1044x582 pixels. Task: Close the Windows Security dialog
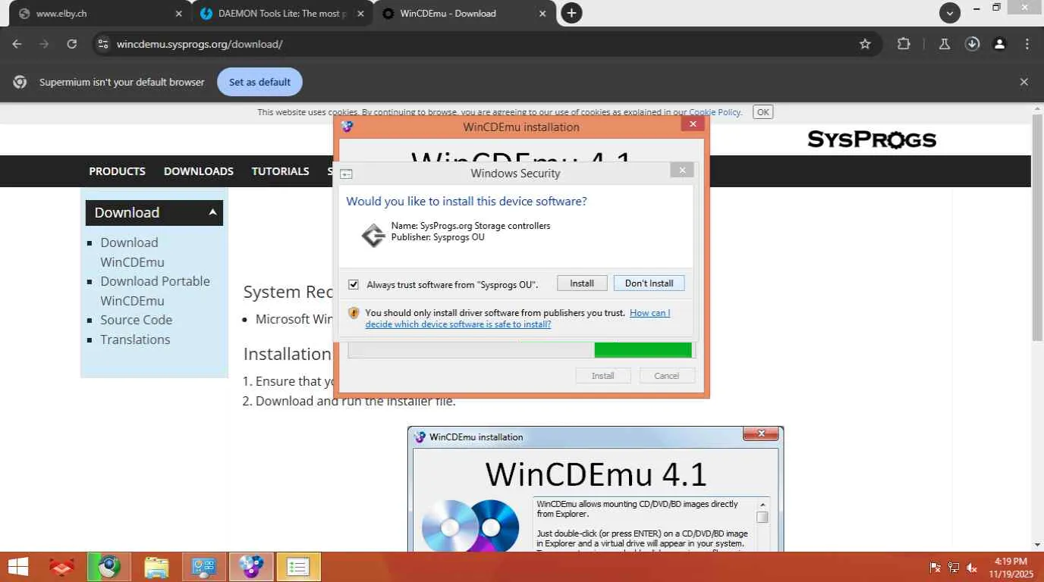point(681,171)
